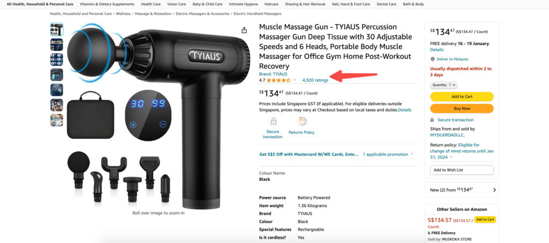The width and height of the screenshot is (549, 243).
Task: Click the orange Buy Now button
Action: (462, 108)
